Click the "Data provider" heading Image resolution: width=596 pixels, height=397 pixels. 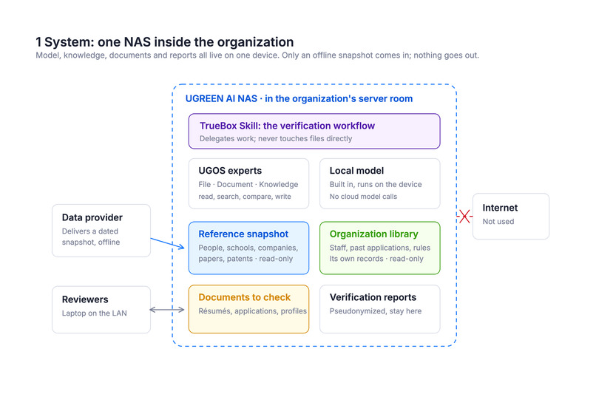[92, 217]
